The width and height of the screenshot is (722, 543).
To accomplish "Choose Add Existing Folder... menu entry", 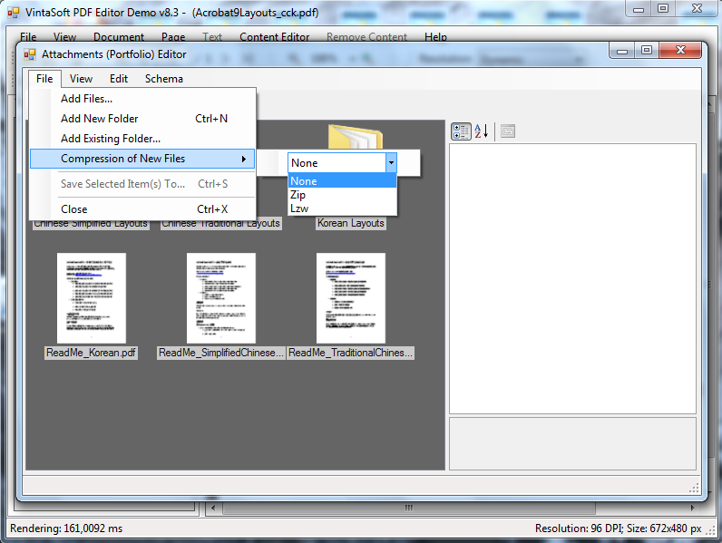I will [142, 138].
